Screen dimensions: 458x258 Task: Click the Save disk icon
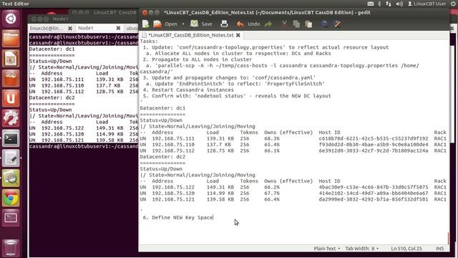click(x=194, y=24)
